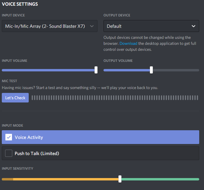Click the Input Device chevron arrow

click(x=92, y=26)
